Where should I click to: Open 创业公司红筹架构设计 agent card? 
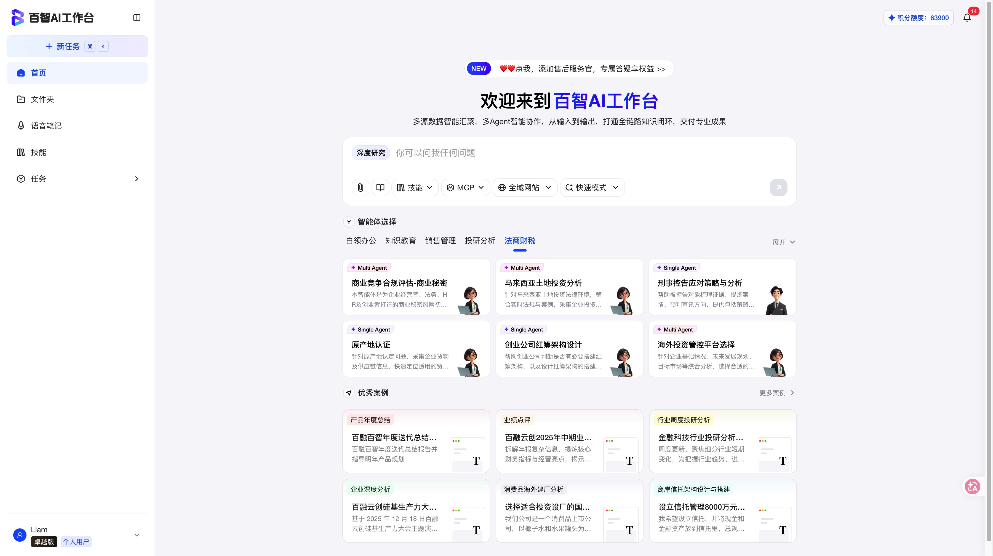(569, 349)
